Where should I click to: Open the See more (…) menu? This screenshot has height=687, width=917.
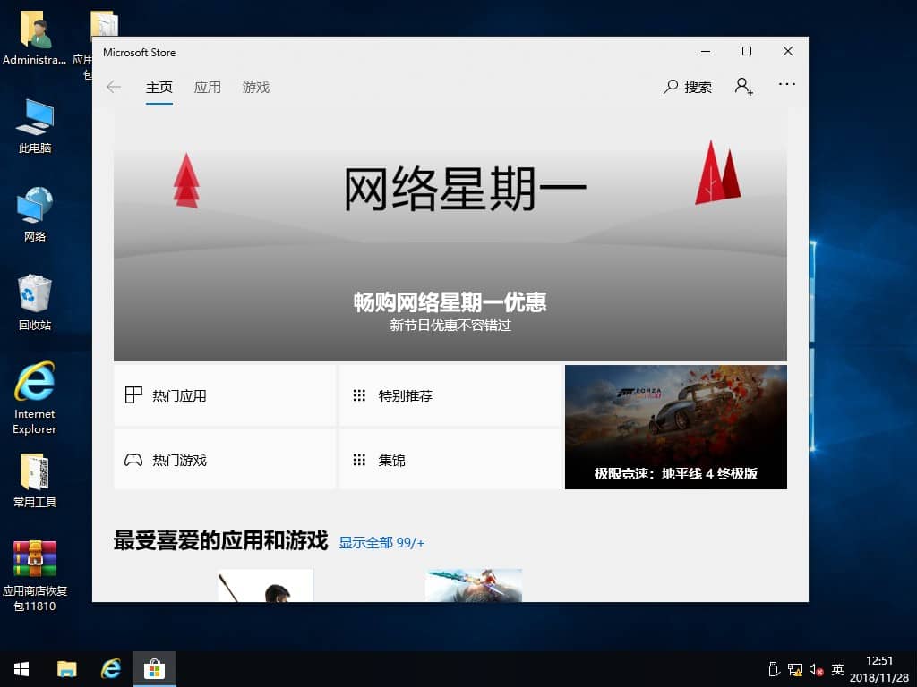click(786, 84)
